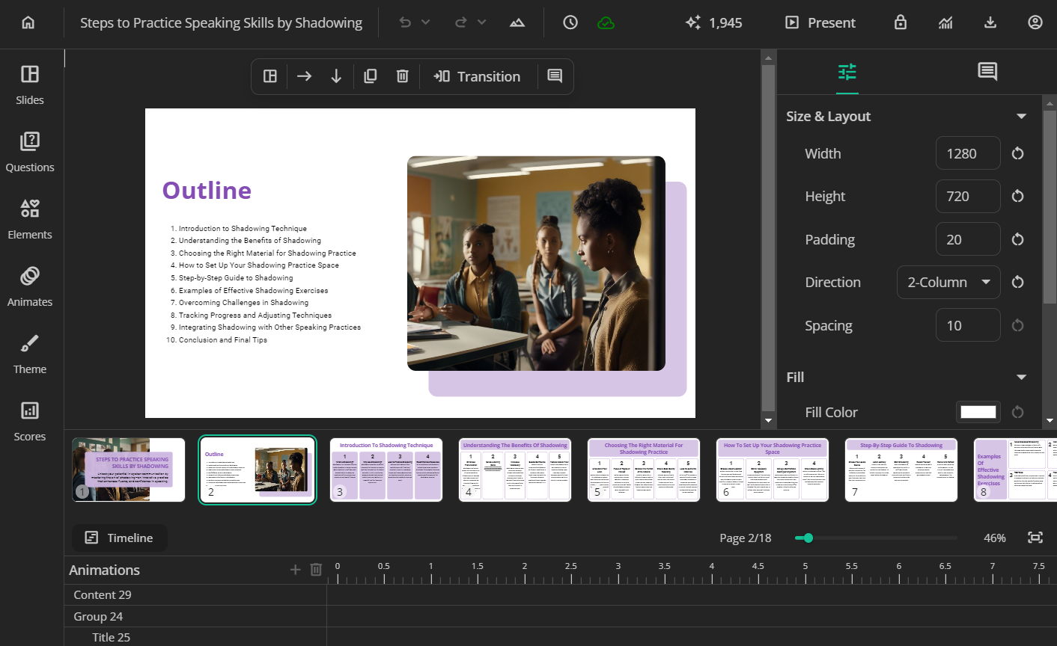This screenshot has height=646, width=1057.
Task: Open the AI credits sparkle 1,945
Action: [713, 22]
